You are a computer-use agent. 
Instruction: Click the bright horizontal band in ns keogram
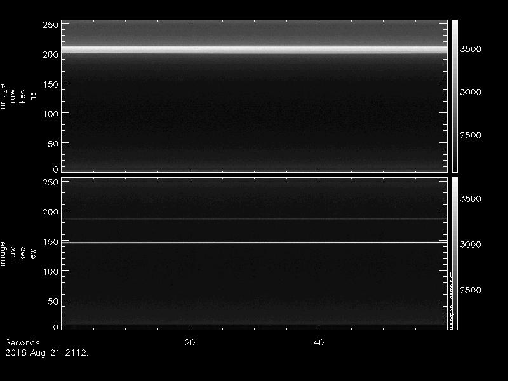tap(255, 50)
